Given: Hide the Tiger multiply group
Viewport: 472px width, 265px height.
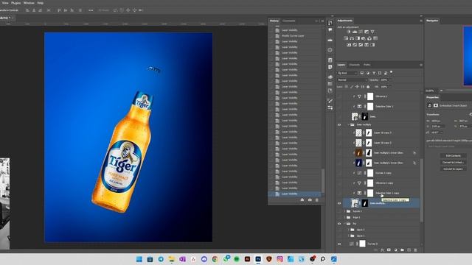Looking at the screenshot, I should pos(339,124).
